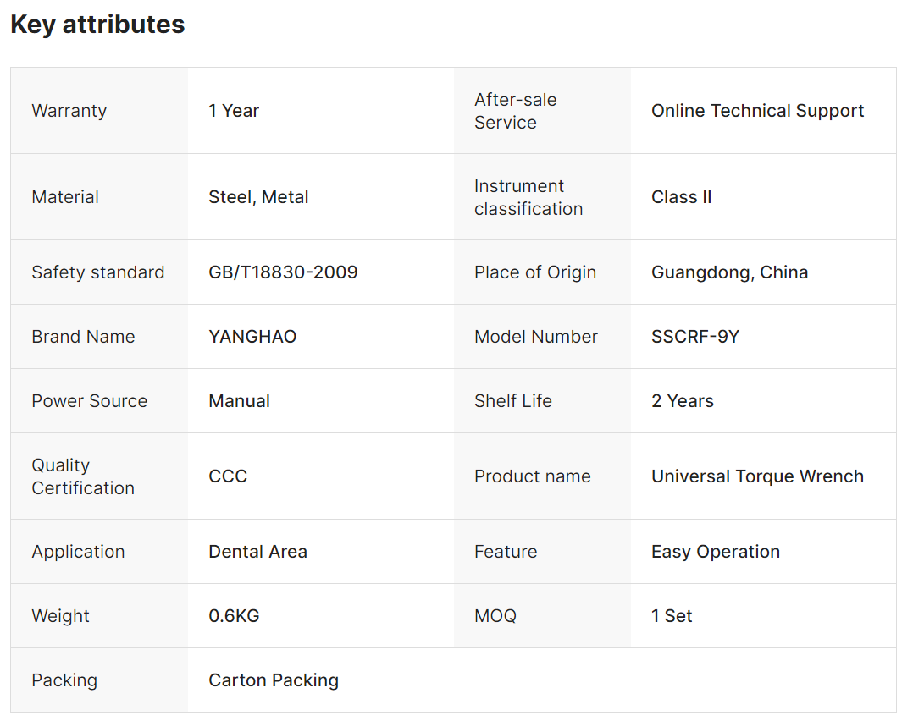
Task: Select Online Technical Support value
Action: click(x=757, y=111)
